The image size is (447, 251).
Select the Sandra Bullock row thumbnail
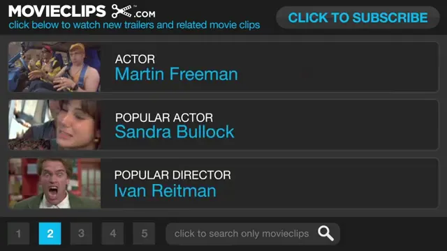coord(54,125)
